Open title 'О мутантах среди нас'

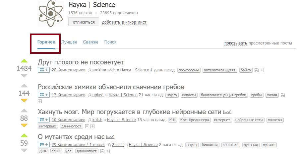(71, 137)
